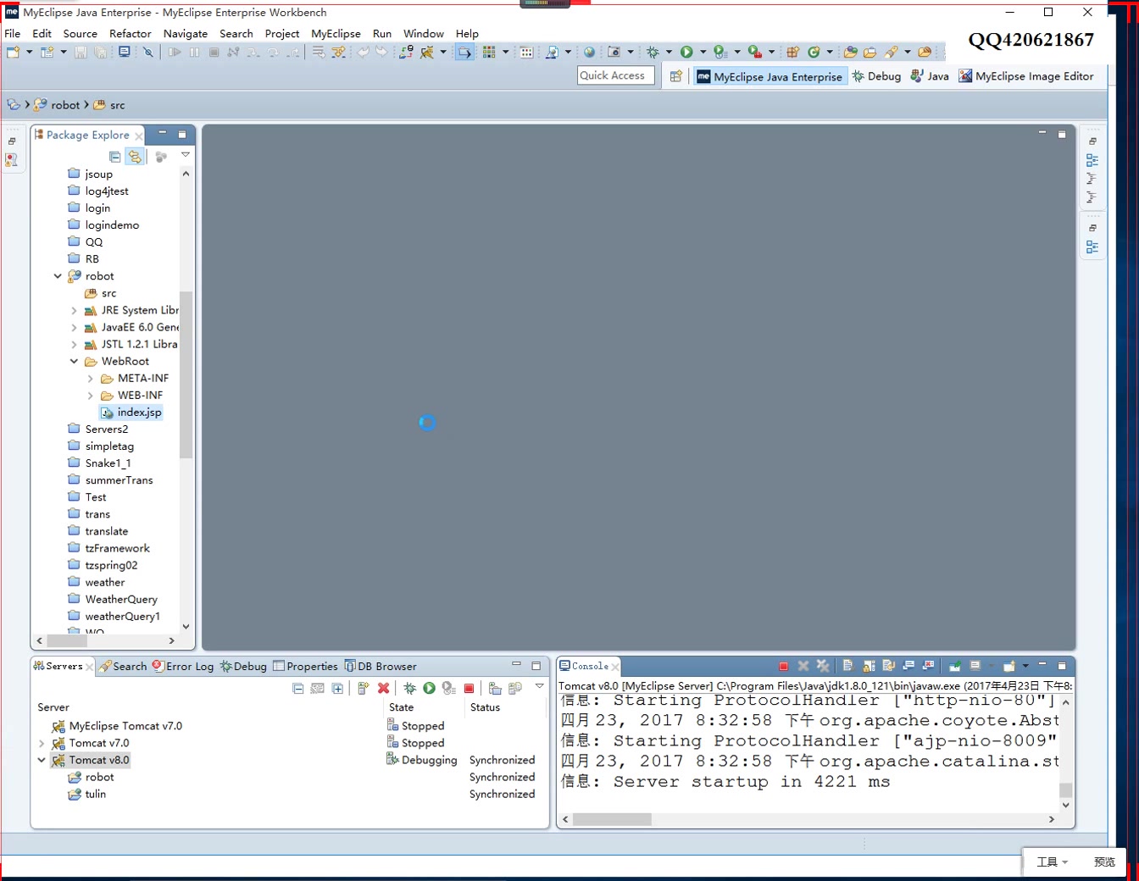
Task: Expand the JRE System Library node
Action: (74, 311)
